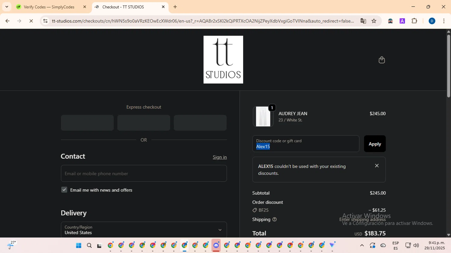Click the ESP language indicator
This screenshot has width=451, height=253.
click(396, 245)
